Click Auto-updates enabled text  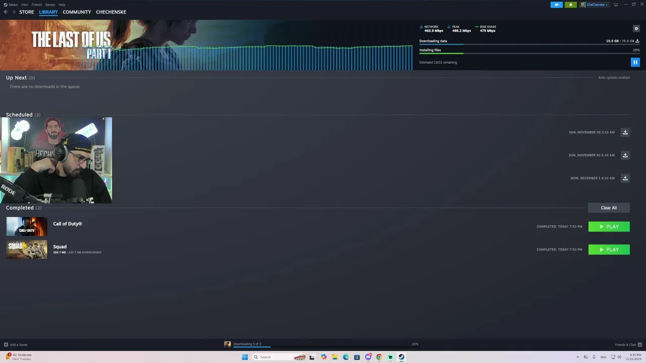point(614,78)
